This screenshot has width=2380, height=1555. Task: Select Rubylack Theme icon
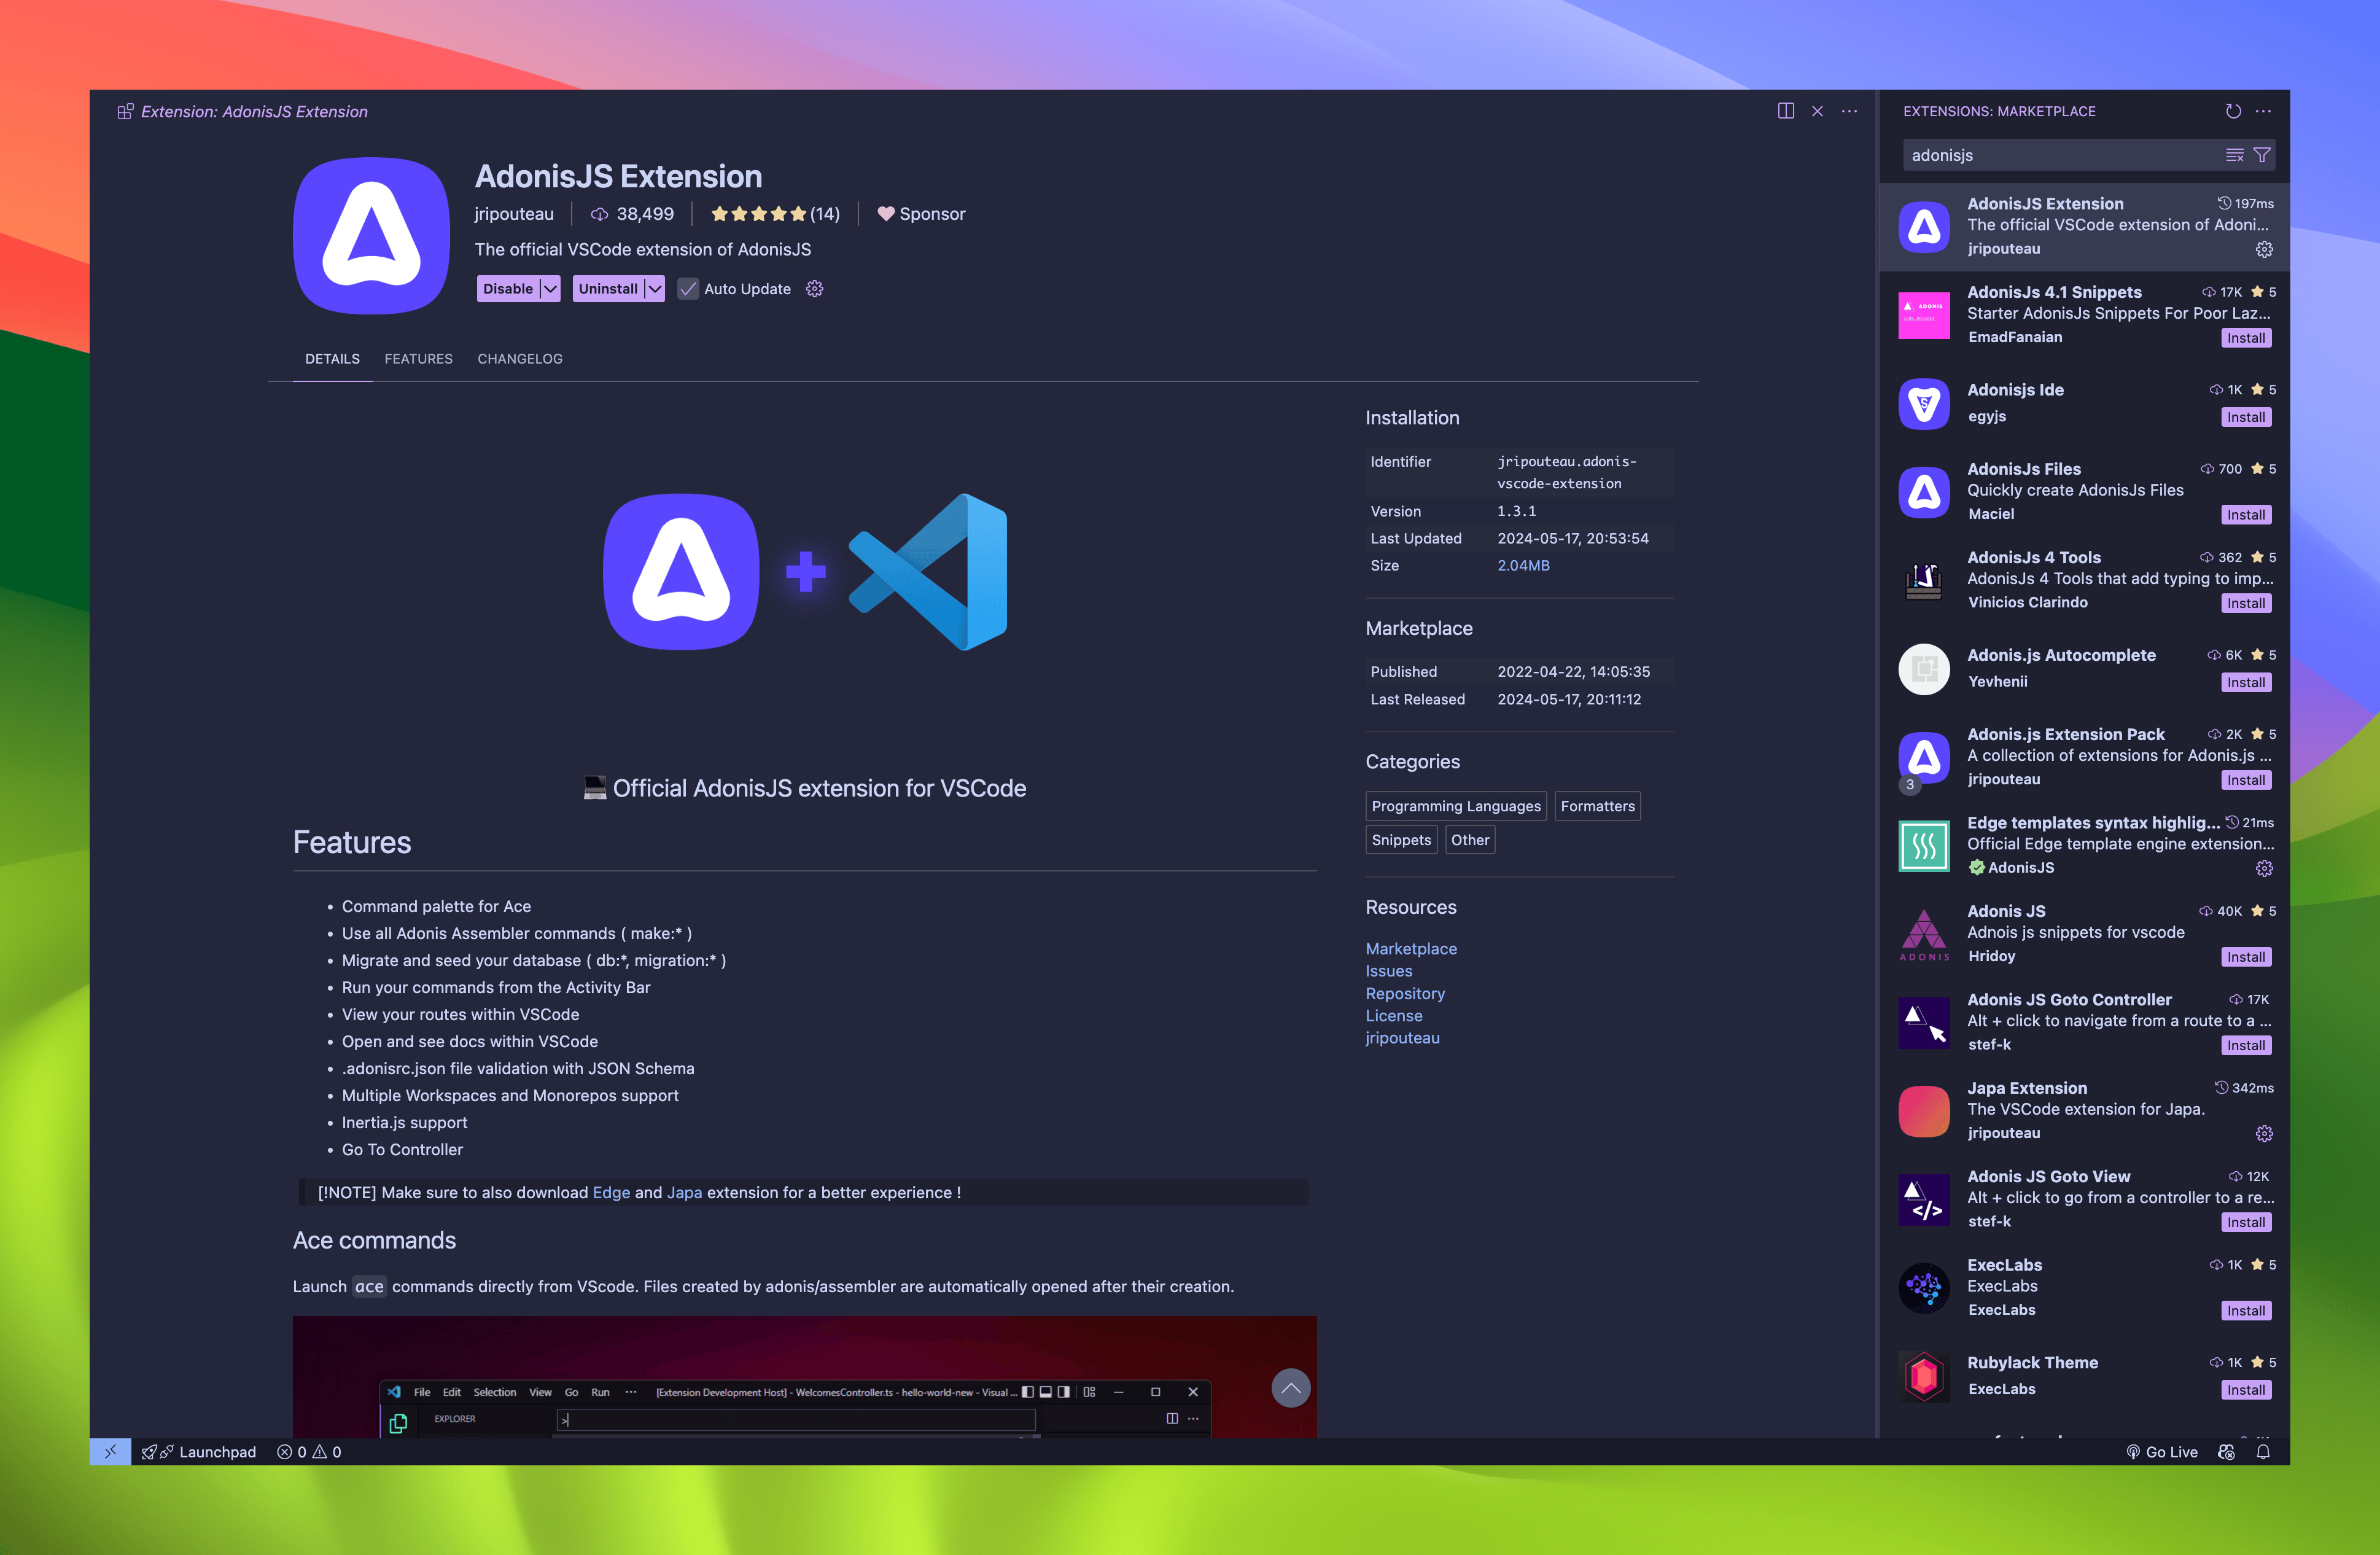[x=1923, y=1376]
